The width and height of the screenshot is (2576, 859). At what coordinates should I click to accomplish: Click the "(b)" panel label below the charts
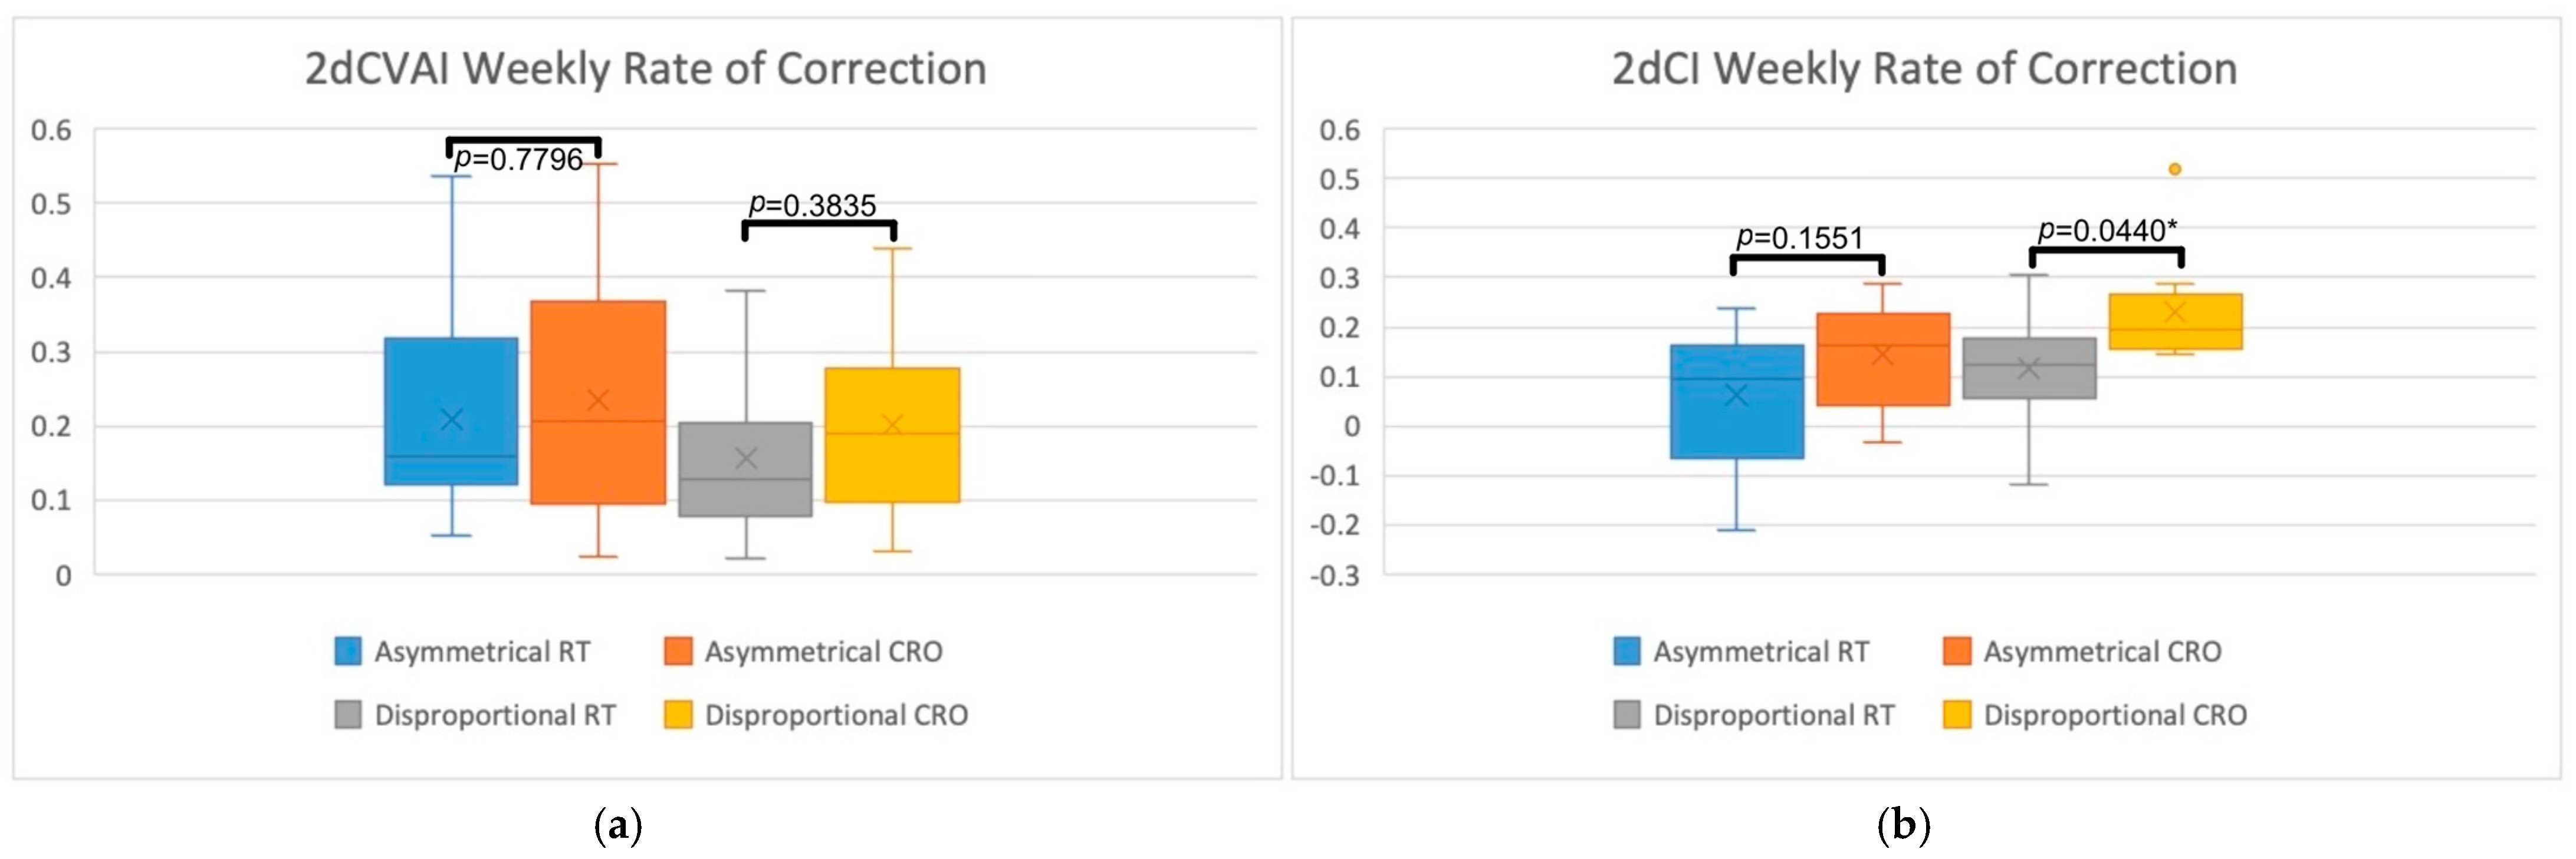1904,826
